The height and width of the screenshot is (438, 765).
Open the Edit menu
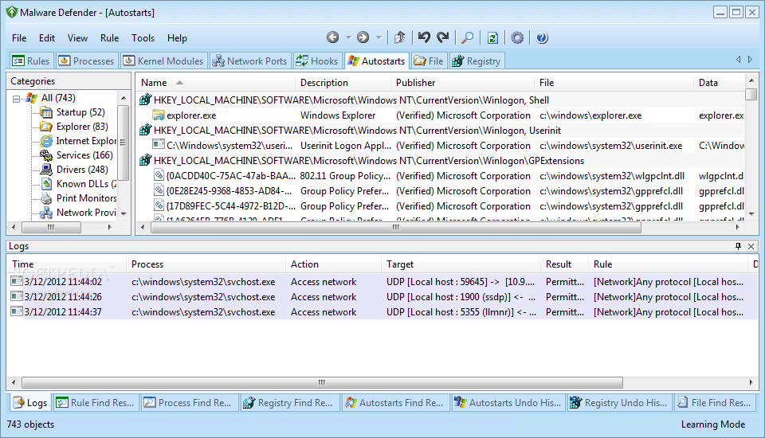click(x=47, y=38)
